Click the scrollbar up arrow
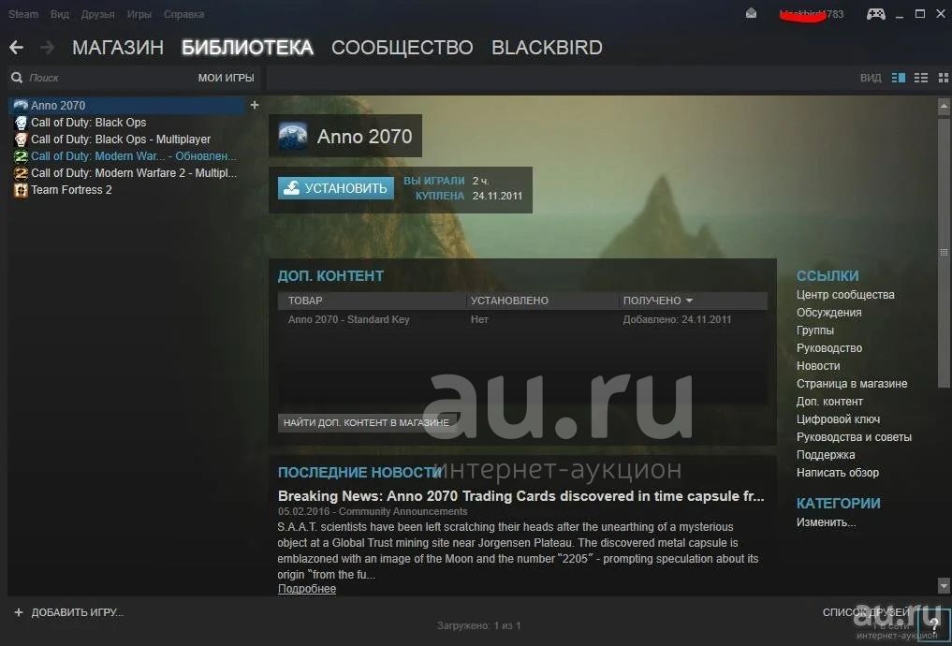The image size is (952, 646). coord(944,108)
